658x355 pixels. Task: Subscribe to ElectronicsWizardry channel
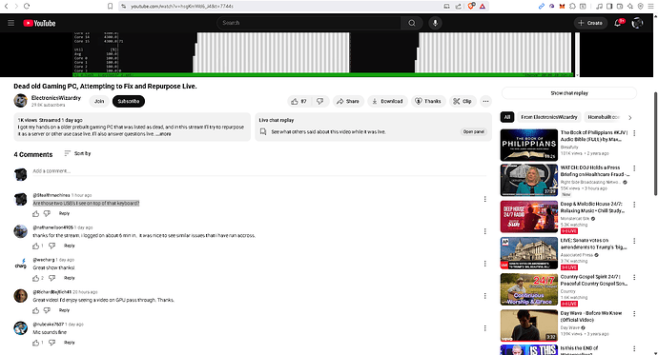click(129, 101)
